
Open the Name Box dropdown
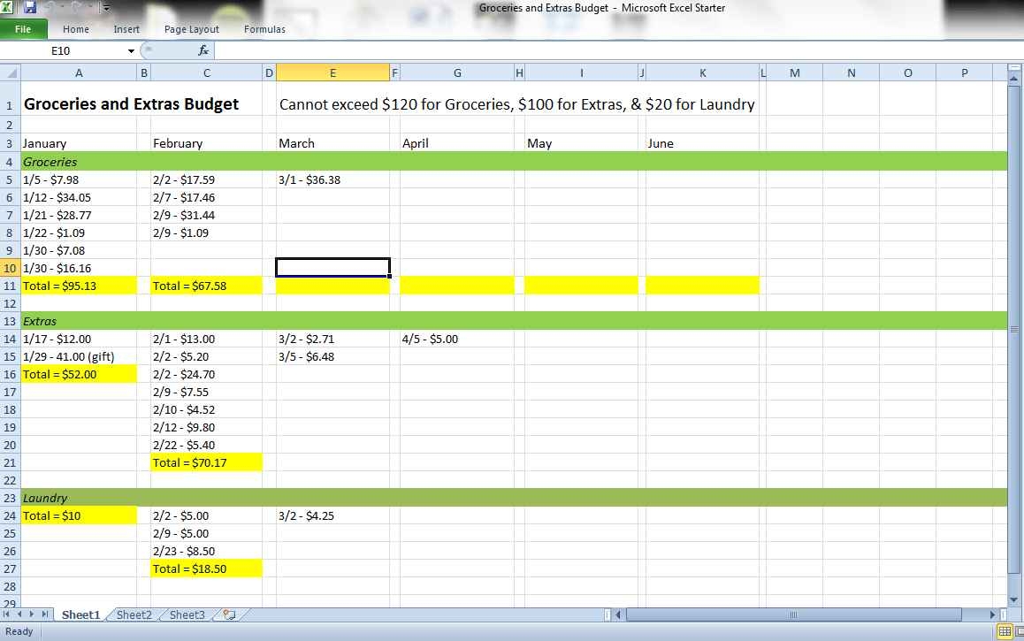click(131, 50)
